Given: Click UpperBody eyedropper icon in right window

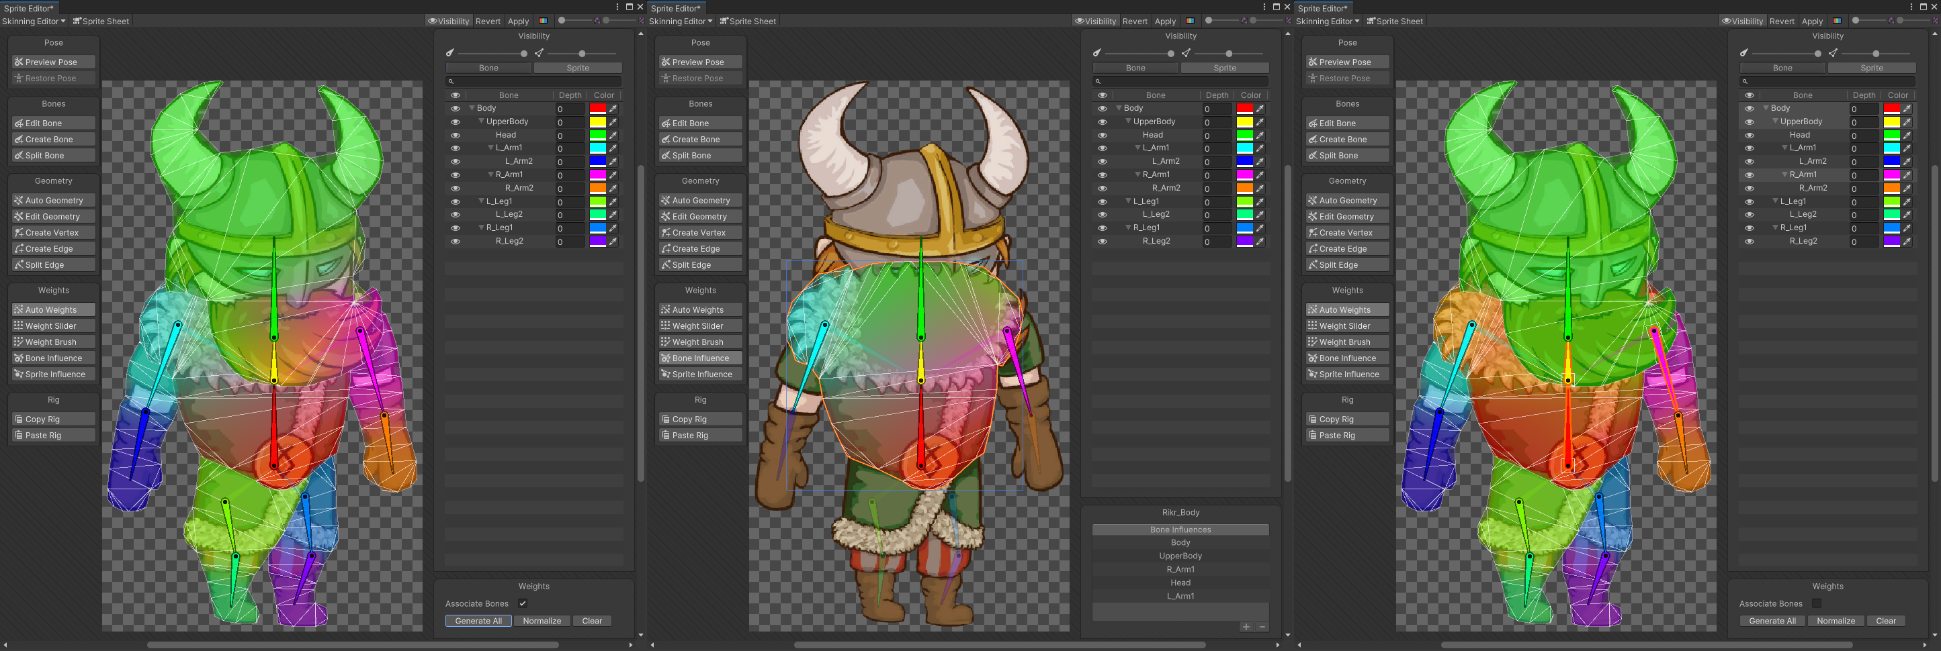Looking at the screenshot, I should 1907,122.
